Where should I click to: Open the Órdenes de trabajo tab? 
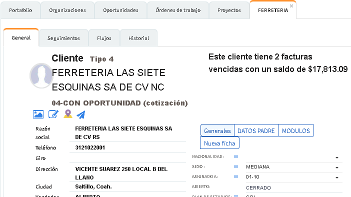pyautogui.click(x=178, y=10)
